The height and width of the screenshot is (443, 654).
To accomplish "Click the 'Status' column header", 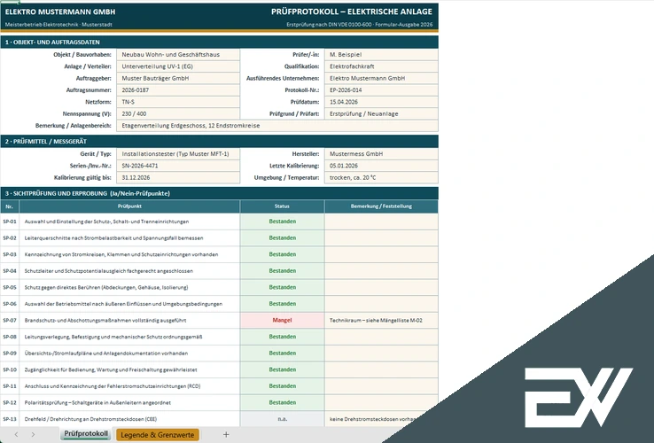I will pos(283,206).
